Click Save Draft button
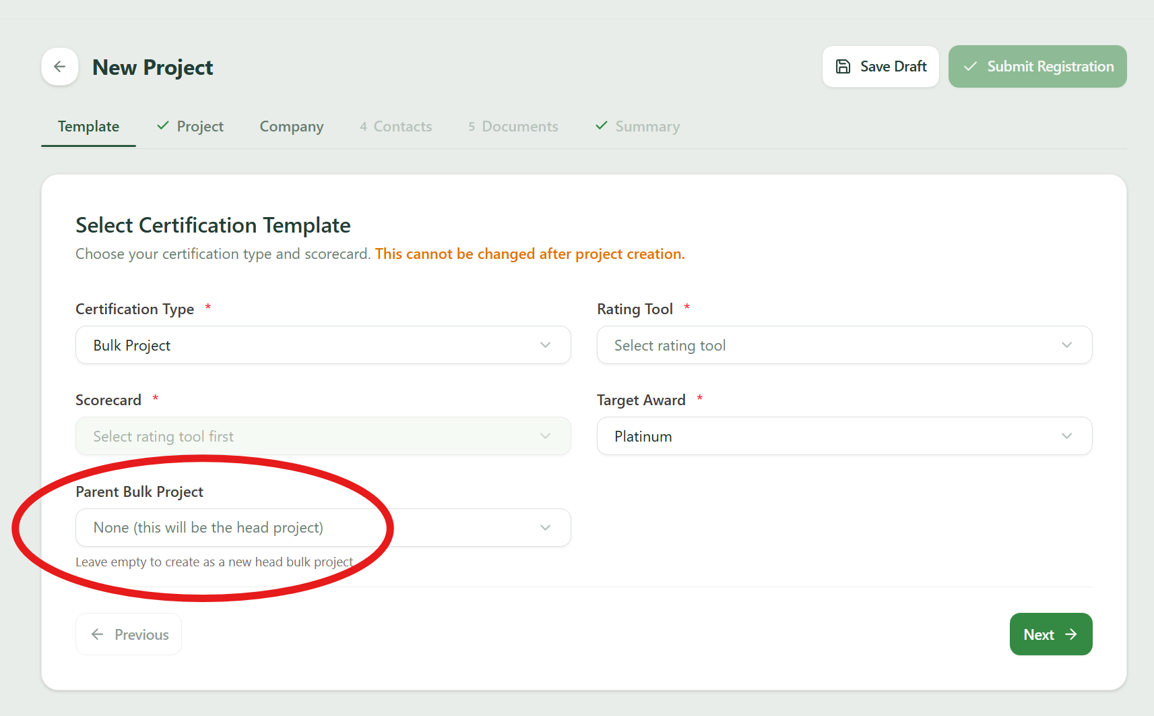The width and height of the screenshot is (1154, 716). [880, 66]
